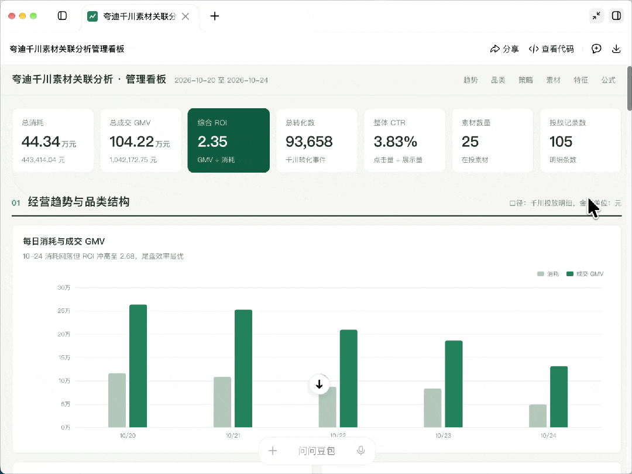The image size is (632, 474).
Task: Collapse window with shrink arrows icon
Action: [x=596, y=16]
